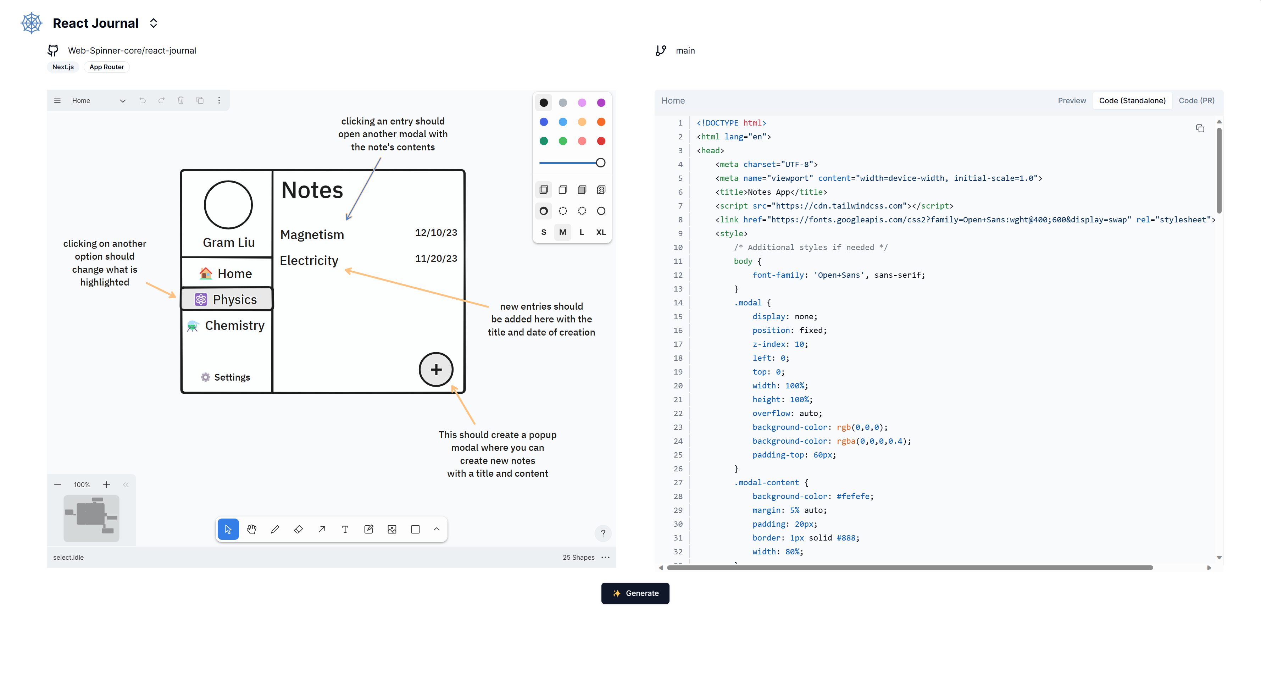Open the 100% zoom level menu

(x=82, y=485)
